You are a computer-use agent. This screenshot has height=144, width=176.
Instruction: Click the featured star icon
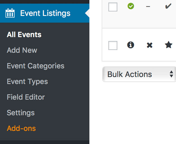click(168, 45)
